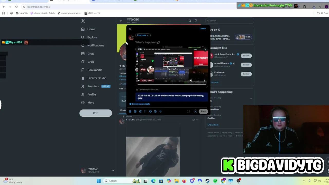329x185 pixels.
Task: Open the emoji picker
Action: point(150,112)
